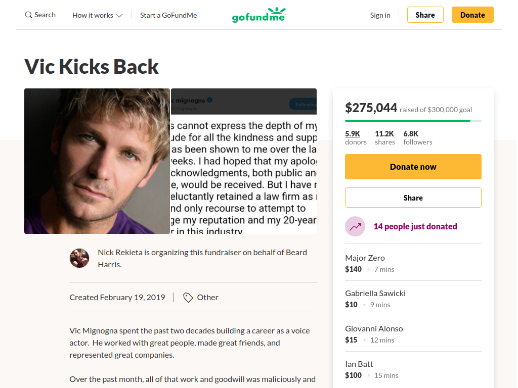Expand the How it works dropdown
The height and width of the screenshot is (388, 518).
98,15
